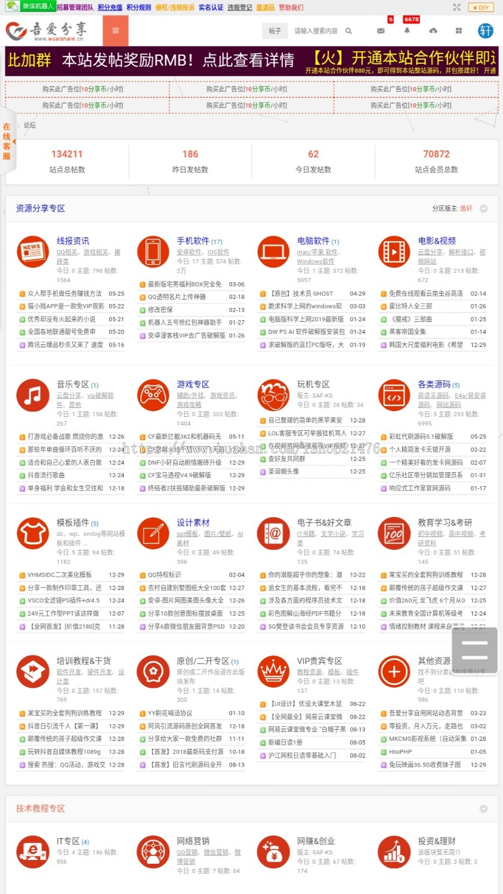Open the QQ特权标识 thread
The image size is (503, 894).
(164, 574)
